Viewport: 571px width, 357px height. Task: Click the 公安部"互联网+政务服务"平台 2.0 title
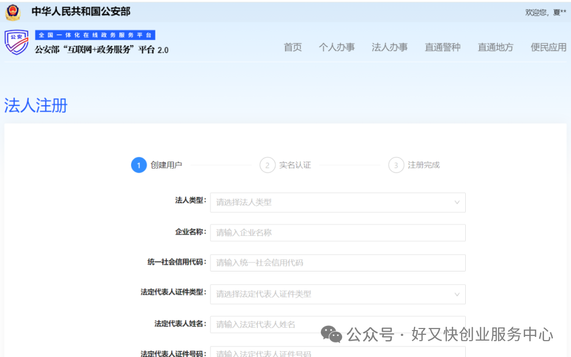[102, 50]
